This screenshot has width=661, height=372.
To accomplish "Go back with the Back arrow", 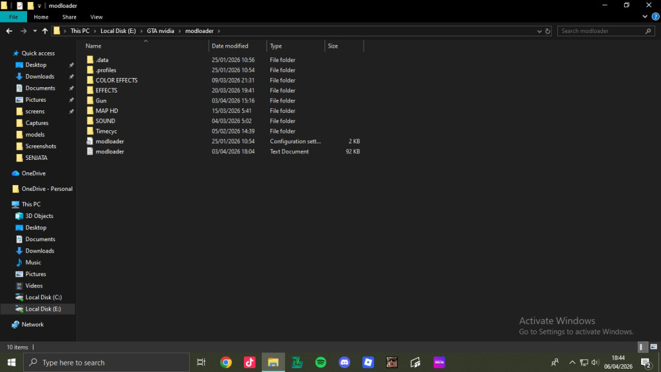I will coord(9,31).
